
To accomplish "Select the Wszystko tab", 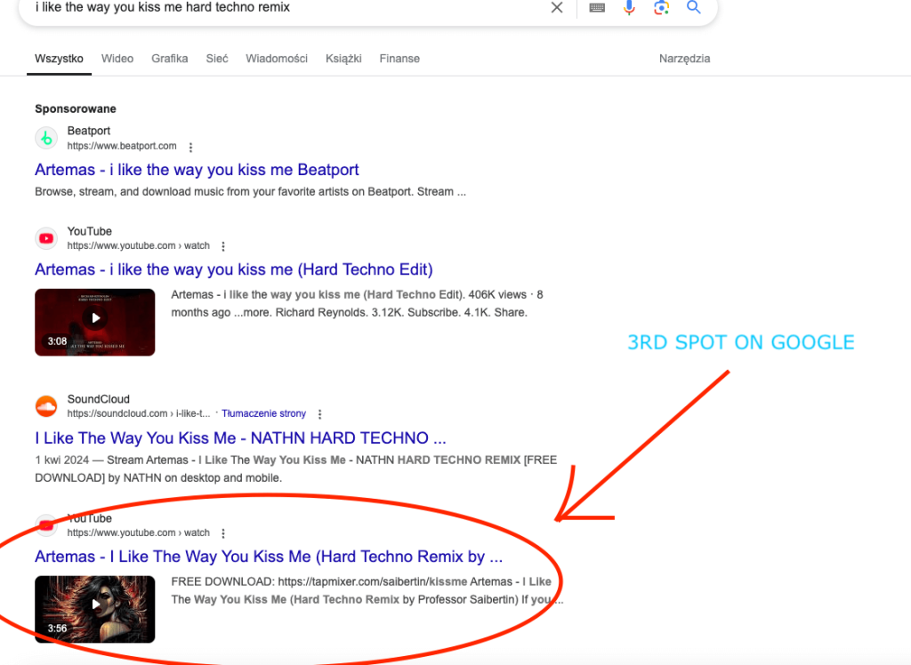I will (x=59, y=59).
